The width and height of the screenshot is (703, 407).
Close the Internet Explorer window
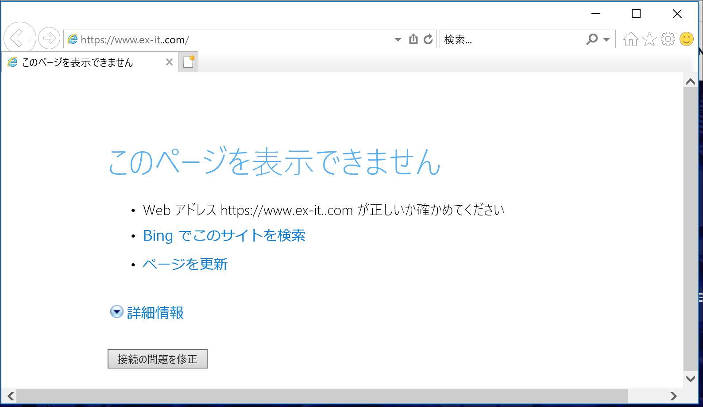[x=677, y=14]
